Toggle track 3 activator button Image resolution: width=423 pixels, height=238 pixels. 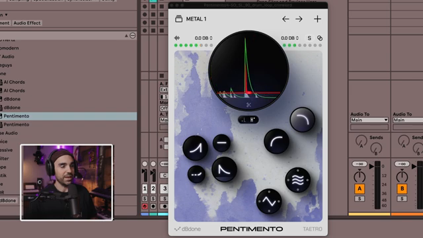coord(164,188)
